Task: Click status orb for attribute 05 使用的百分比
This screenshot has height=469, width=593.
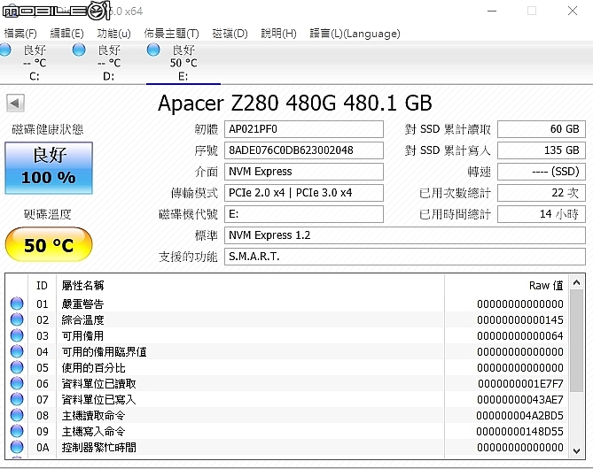Action: pyautogui.click(x=17, y=367)
